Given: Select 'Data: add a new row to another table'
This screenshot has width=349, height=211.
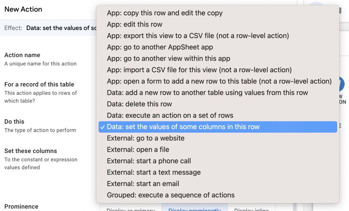Looking at the screenshot, I should (x=207, y=93).
